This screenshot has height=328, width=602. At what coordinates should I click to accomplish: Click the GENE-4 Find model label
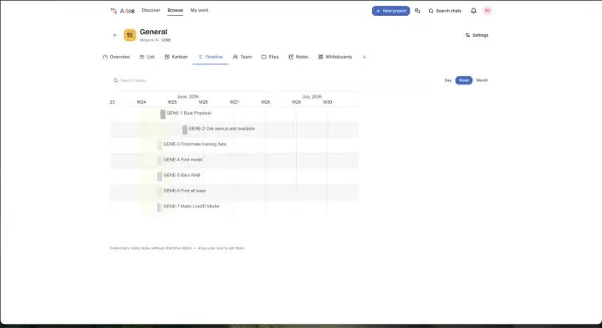183,159
